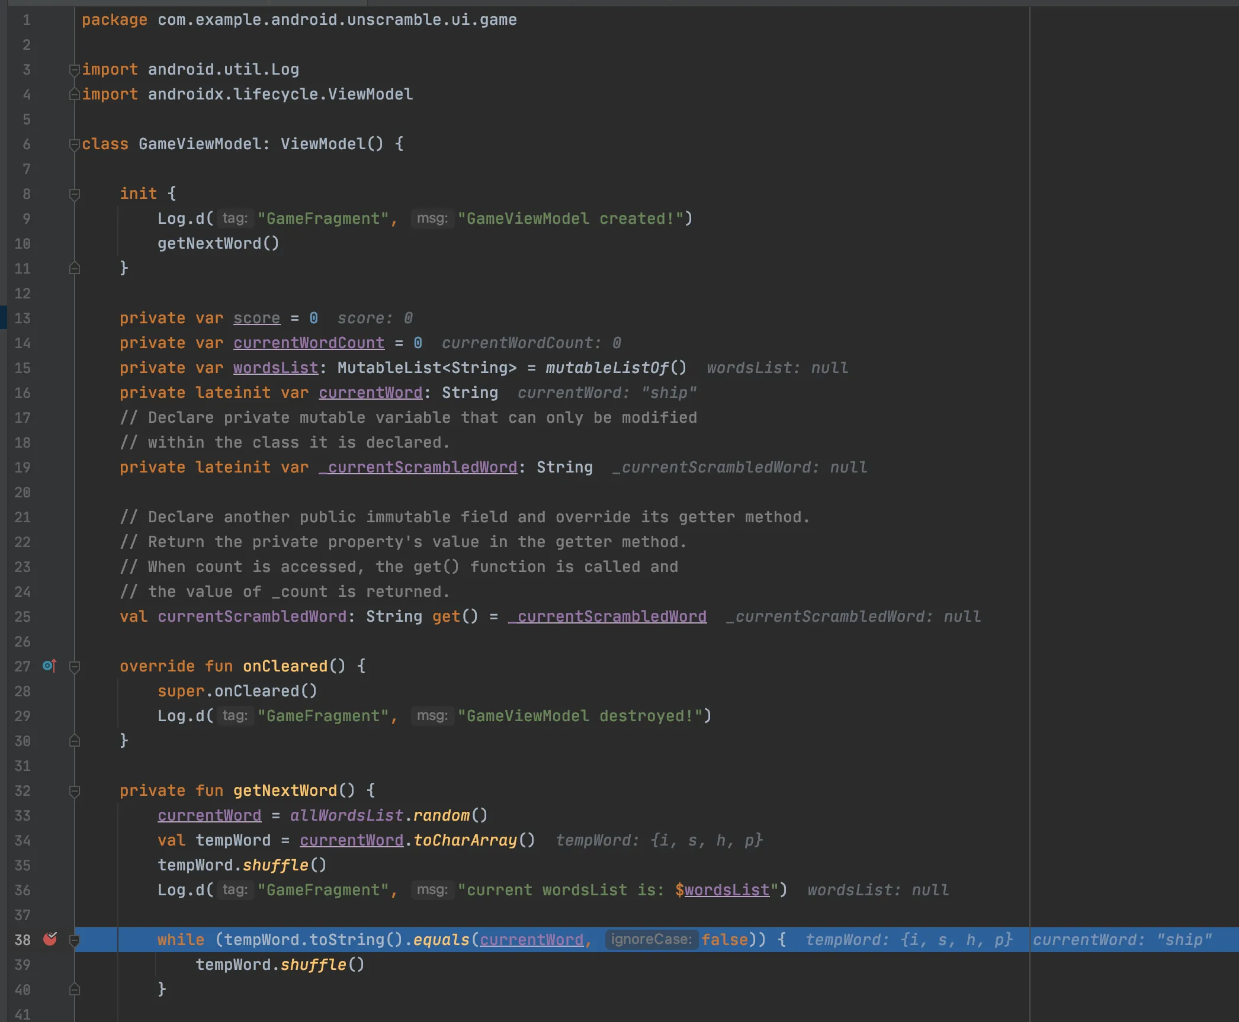
Task: Collapse the while loop on line 38
Action: point(75,940)
